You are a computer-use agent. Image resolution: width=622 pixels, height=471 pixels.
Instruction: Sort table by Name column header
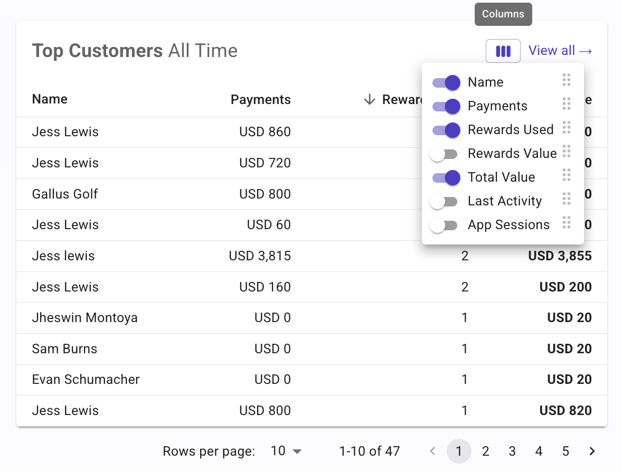click(50, 99)
